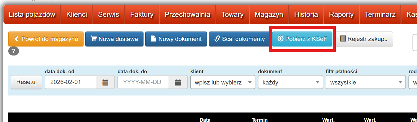Switch to the Faktury tab
This screenshot has height=122, width=417.
click(x=142, y=14)
